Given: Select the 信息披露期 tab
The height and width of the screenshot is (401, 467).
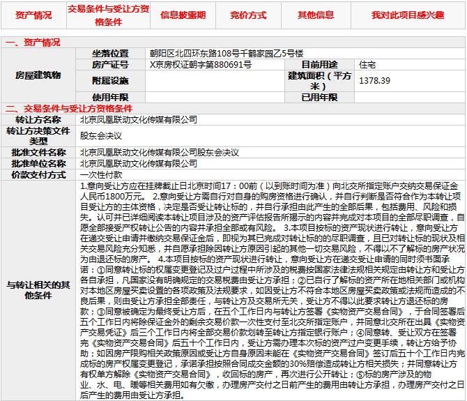Looking at the screenshot, I should tap(183, 15).
